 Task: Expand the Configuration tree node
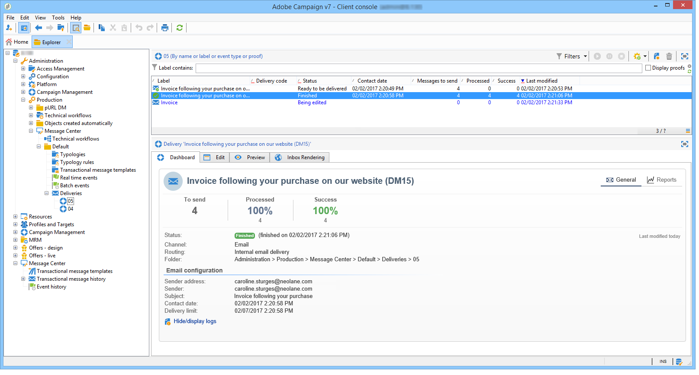23,77
